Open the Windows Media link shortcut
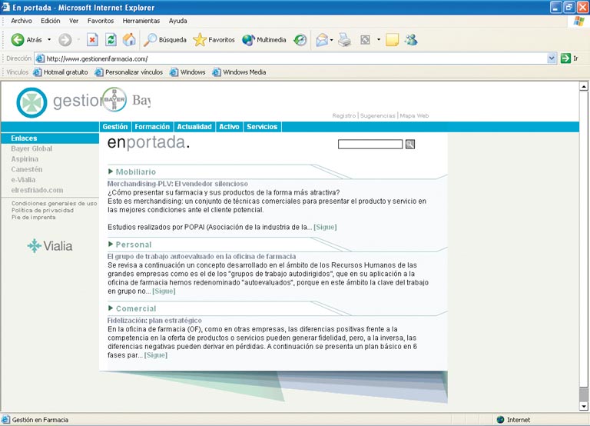This screenshot has height=426, width=590. (x=240, y=72)
